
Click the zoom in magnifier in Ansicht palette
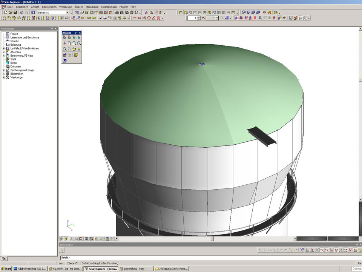69,43
